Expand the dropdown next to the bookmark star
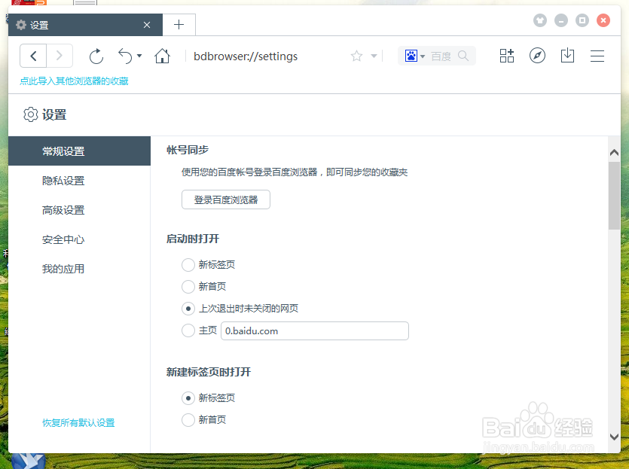Viewport: 629px width, 469px height. coord(374,56)
